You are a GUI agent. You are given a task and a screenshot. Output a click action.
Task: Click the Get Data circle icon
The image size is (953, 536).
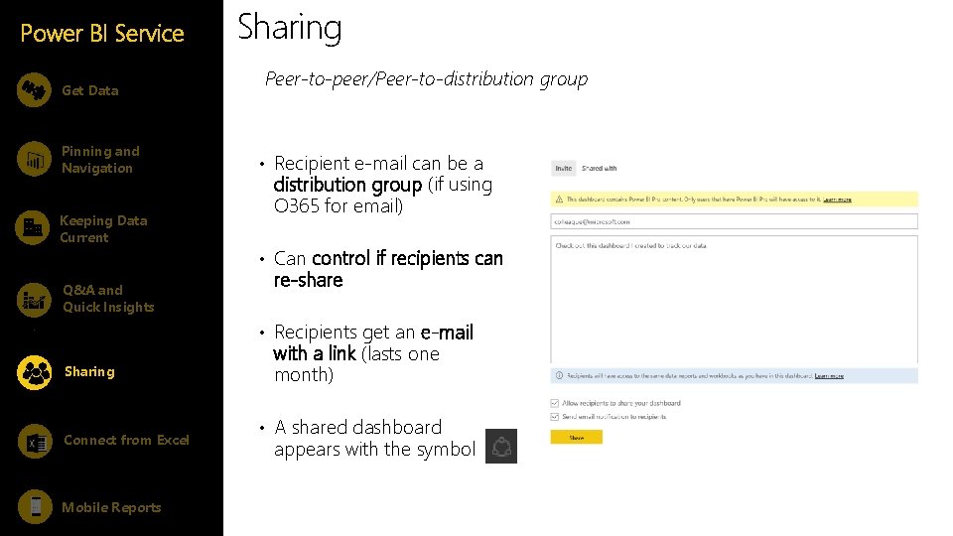[34, 90]
